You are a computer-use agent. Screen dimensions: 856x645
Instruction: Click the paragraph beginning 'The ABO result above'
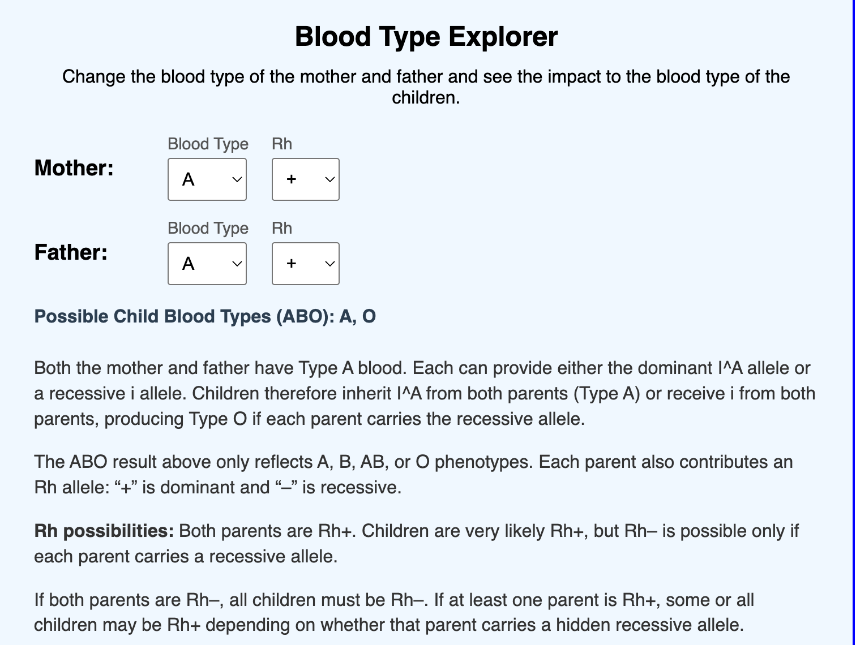(413, 474)
